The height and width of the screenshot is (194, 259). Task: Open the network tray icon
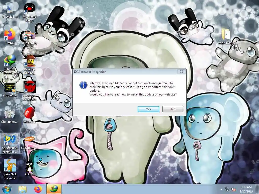click(227, 189)
